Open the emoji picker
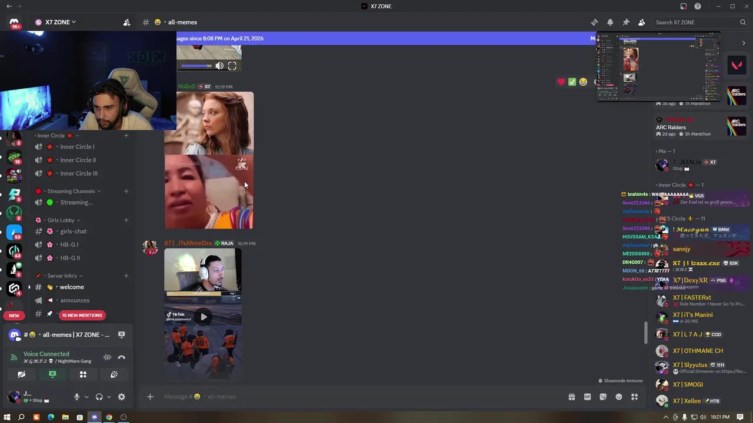 pyautogui.click(x=619, y=397)
